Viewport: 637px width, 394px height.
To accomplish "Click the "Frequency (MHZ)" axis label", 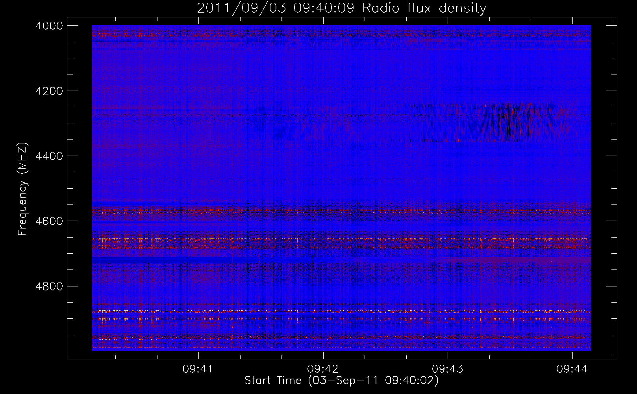I will (23, 189).
